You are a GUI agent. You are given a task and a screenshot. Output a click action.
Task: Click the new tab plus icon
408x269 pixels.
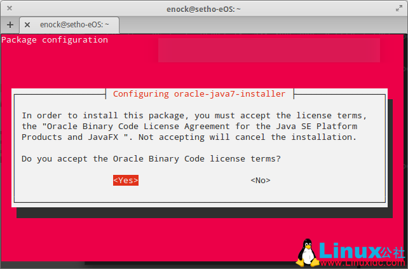(x=10, y=24)
